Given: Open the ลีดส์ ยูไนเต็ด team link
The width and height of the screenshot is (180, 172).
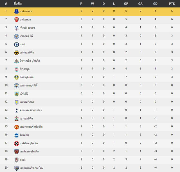Looking at the screenshot, I should [x=26, y=77].
